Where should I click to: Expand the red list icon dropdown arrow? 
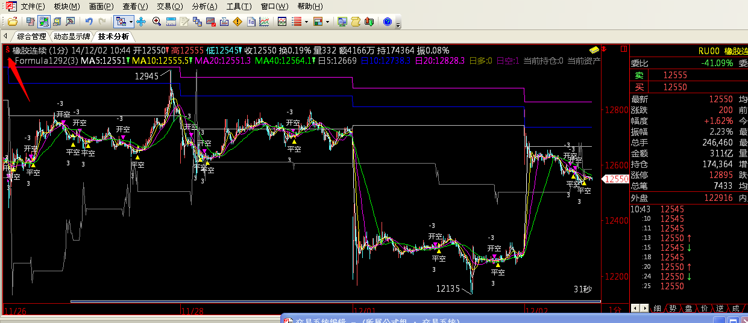[306, 22]
